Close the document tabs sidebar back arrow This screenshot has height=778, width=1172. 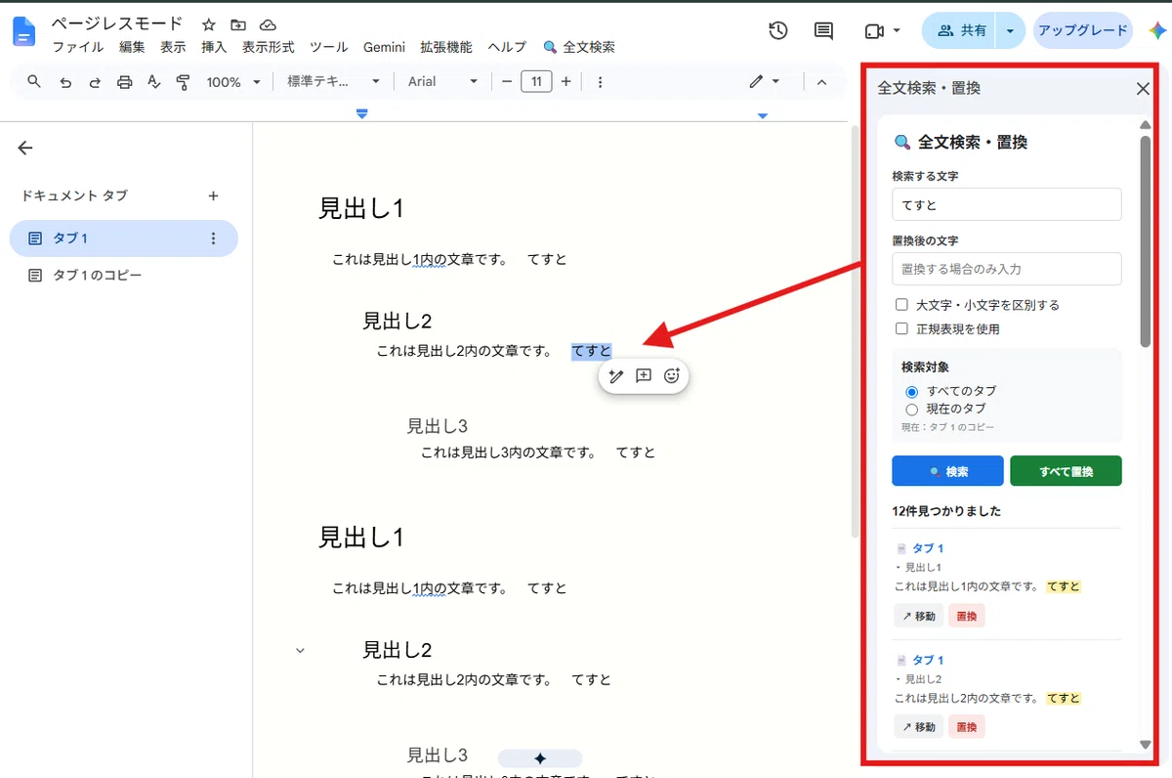pyautogui.click(x=25, y=149)
